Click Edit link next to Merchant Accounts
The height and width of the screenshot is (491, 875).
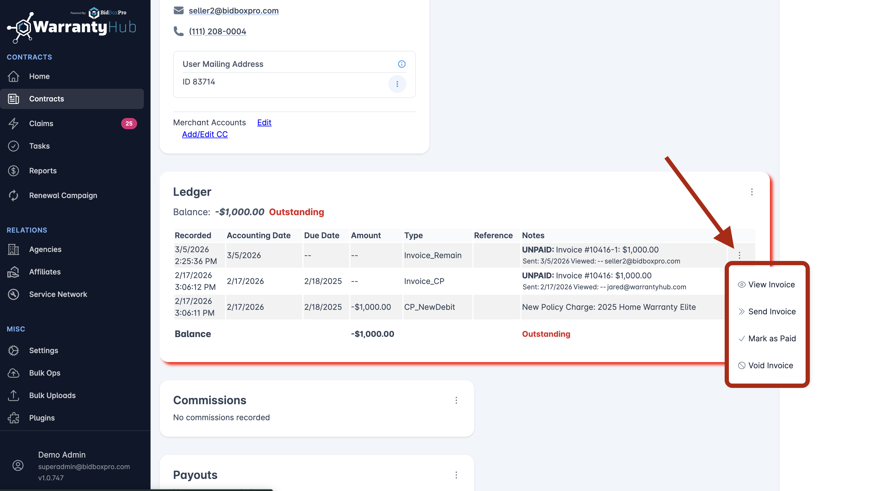[264, 122]
